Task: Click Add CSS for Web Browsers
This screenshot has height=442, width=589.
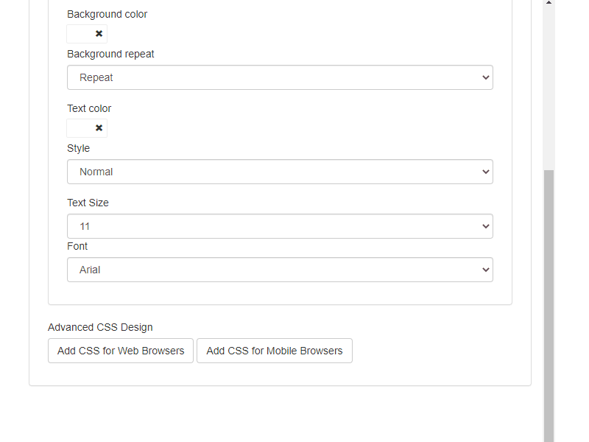Action: pos(121,351)
